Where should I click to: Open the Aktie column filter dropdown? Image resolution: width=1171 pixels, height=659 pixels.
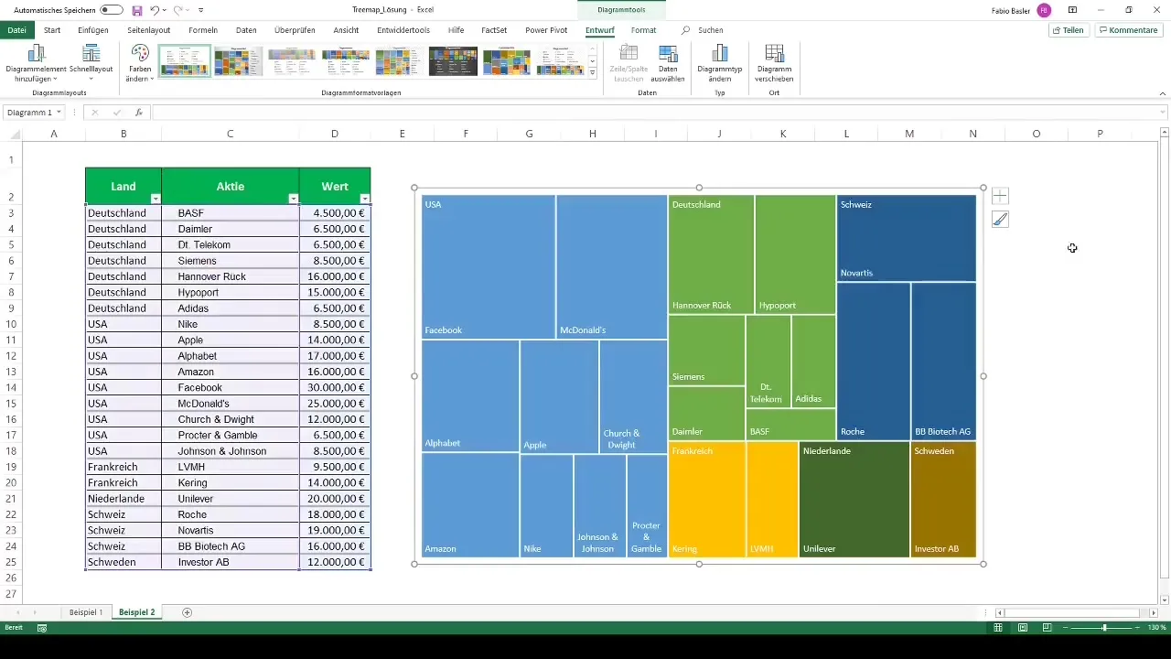293,199
